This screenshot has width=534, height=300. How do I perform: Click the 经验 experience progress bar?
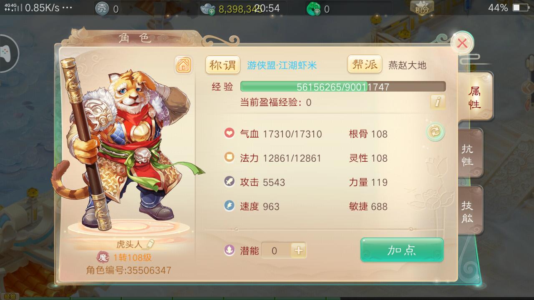pos(343,87)
